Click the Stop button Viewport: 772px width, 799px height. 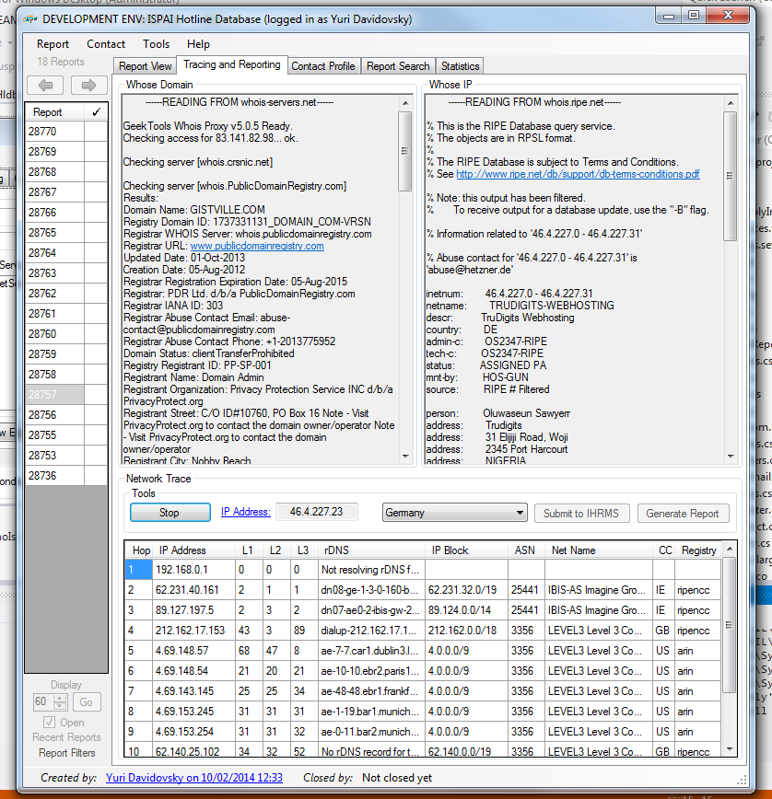click(170, 513)
